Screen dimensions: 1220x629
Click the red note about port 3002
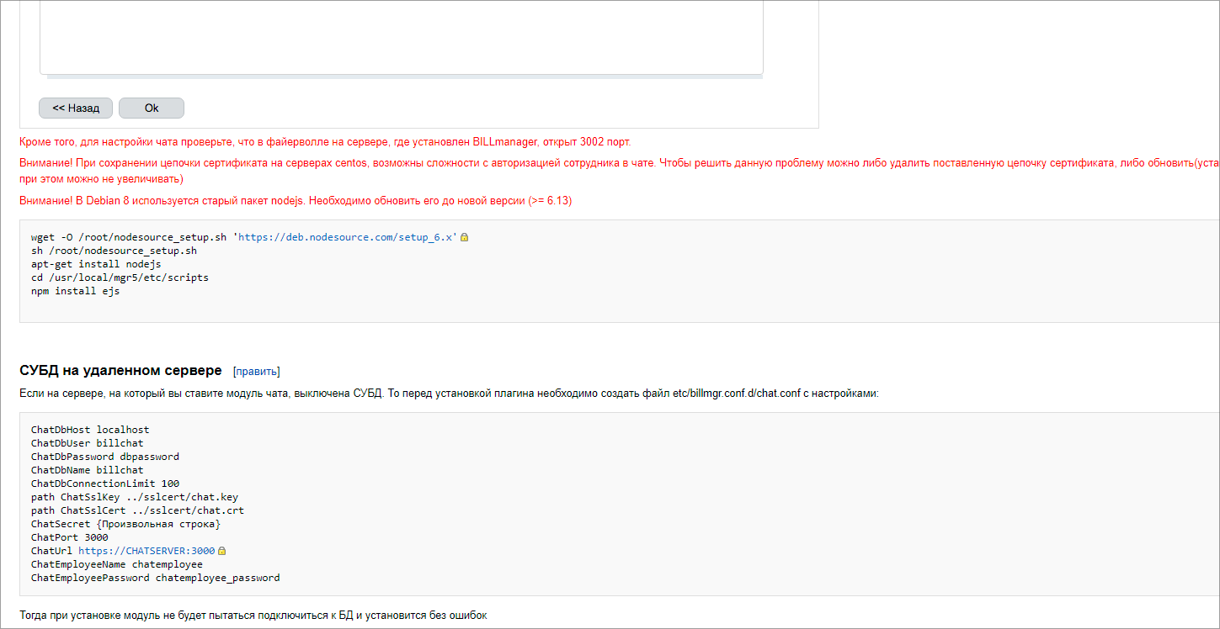click(x=325, y=141)
